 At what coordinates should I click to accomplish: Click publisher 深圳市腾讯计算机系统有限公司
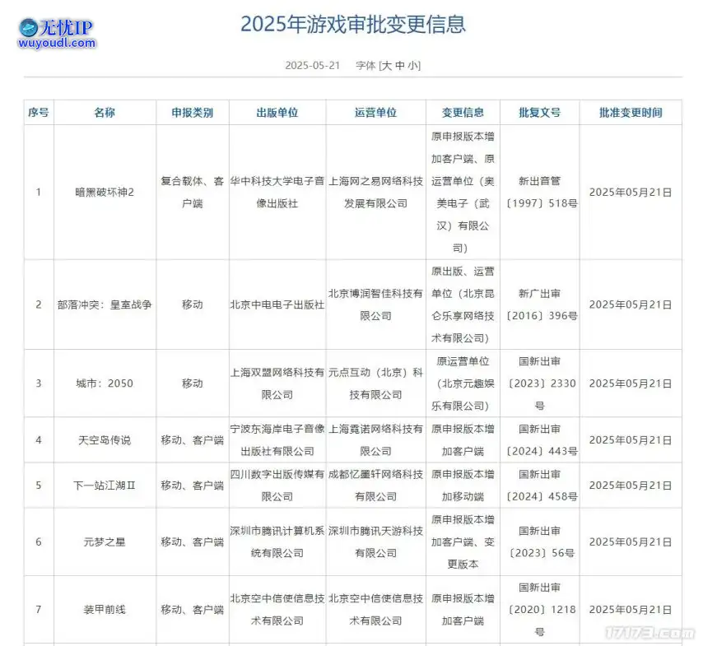tap(277, 542)
